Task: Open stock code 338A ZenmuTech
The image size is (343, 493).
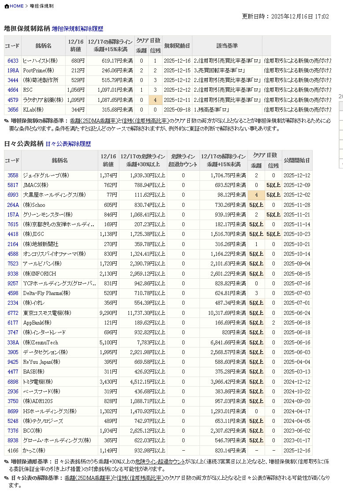Action: point(13,343)
